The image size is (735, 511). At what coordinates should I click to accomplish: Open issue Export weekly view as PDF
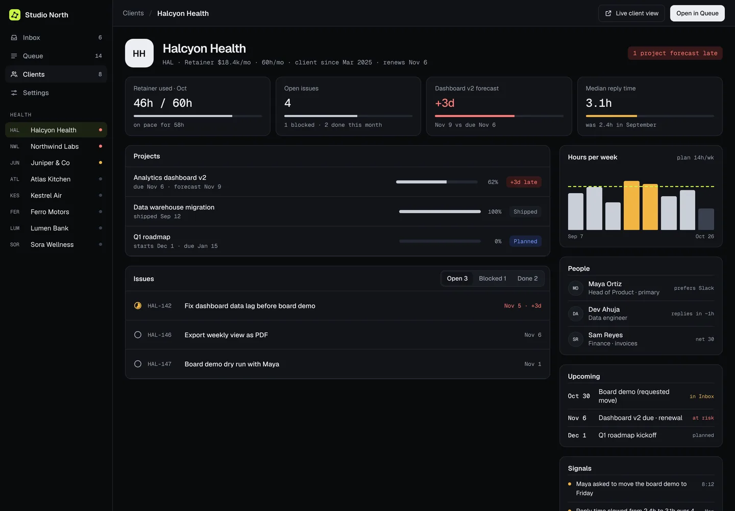337,335
